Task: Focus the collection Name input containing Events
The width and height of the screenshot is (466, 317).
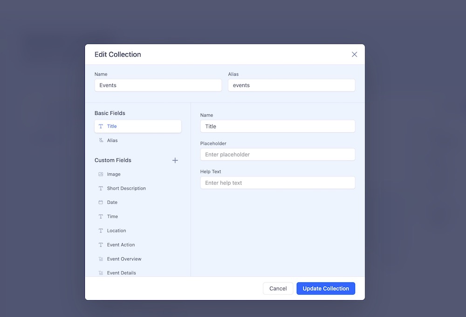Action: tap(158, 85)
